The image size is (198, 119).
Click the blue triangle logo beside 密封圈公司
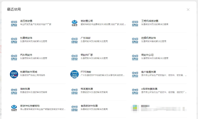[75, 23]
